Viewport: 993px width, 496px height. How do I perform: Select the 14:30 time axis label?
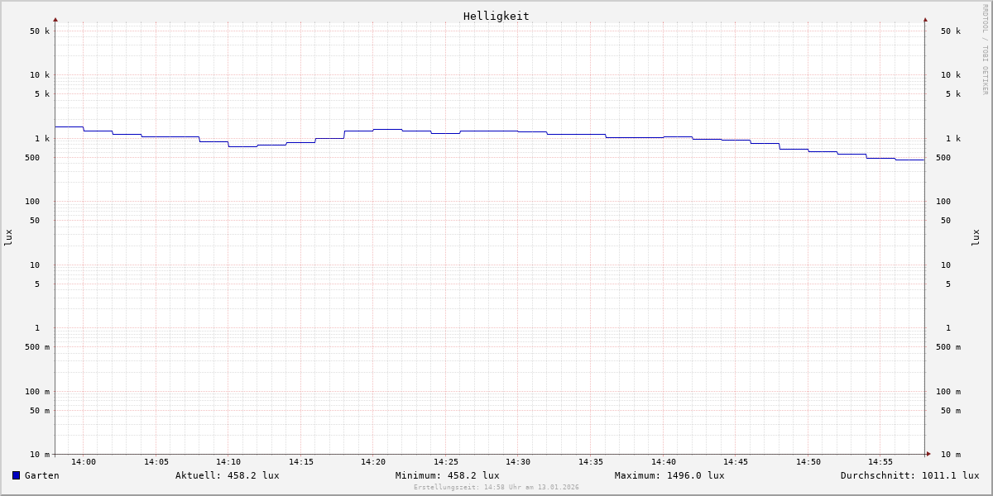click(518, 462)
